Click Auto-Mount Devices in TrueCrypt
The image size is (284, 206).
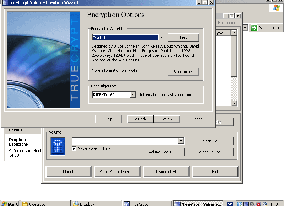[x=117, y=172]
